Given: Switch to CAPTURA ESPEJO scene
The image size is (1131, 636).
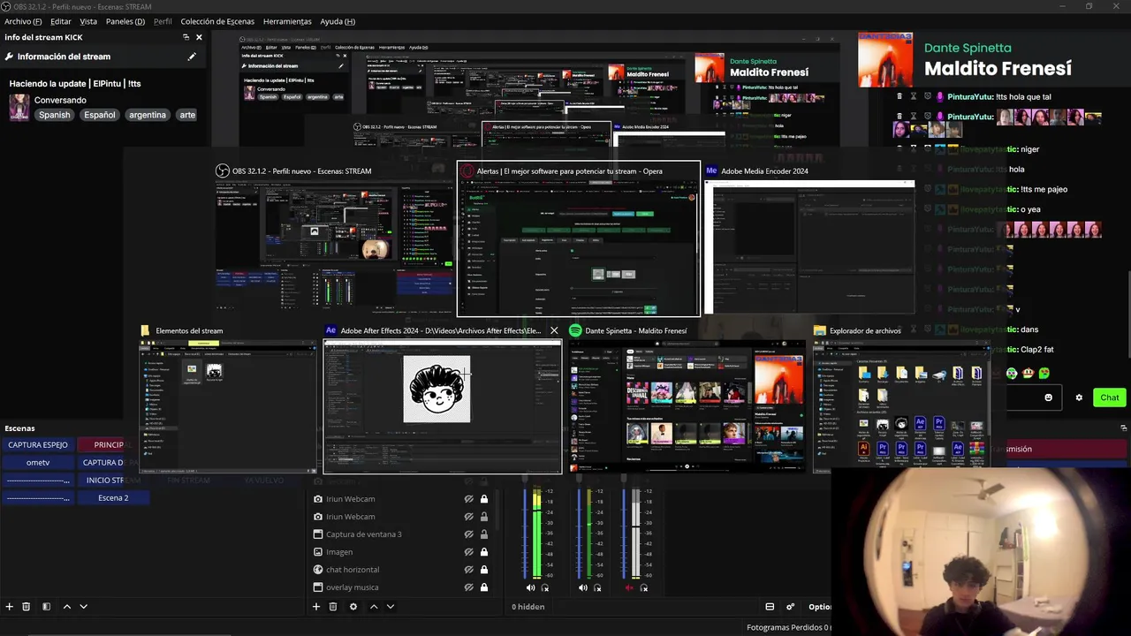Looking at the screenshot, I should [38, 445].
